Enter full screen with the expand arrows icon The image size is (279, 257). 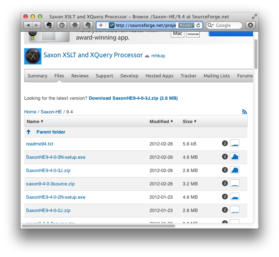(254, 17)
